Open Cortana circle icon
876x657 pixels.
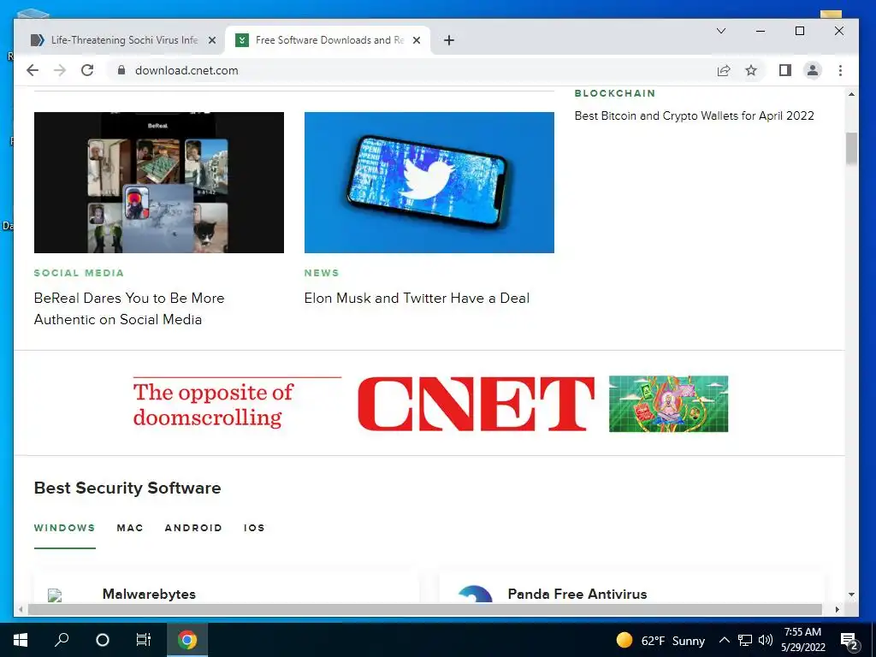click(103, 640)
